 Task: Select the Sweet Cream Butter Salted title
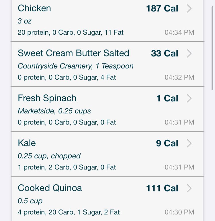pos(73,53)
